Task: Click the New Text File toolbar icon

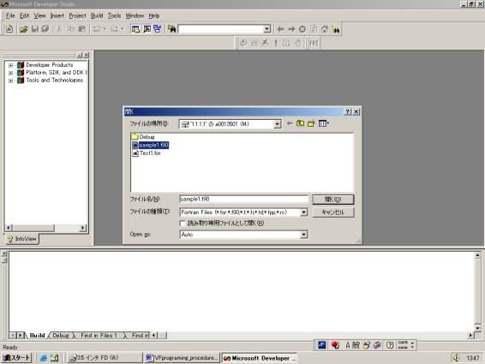Action: point(9,29)
